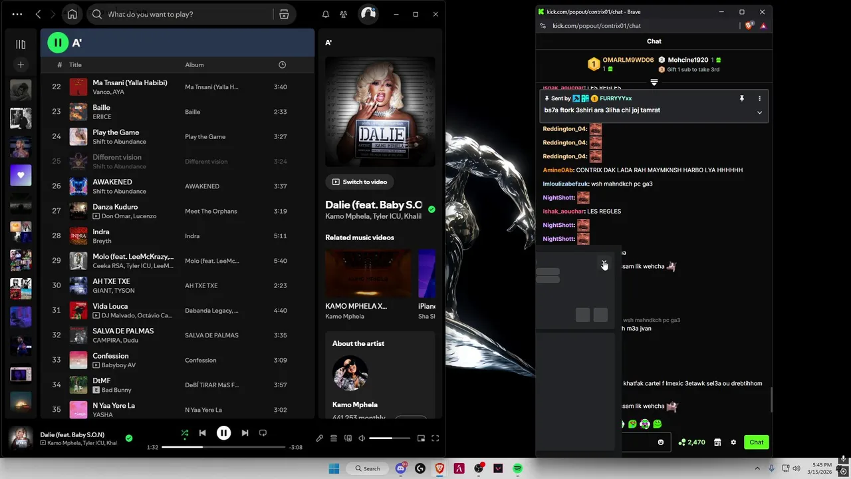Open the Meet The Orphans album link
Image resolution: width=851 pixels, height=479 pixels.
(x=211, y=212)
